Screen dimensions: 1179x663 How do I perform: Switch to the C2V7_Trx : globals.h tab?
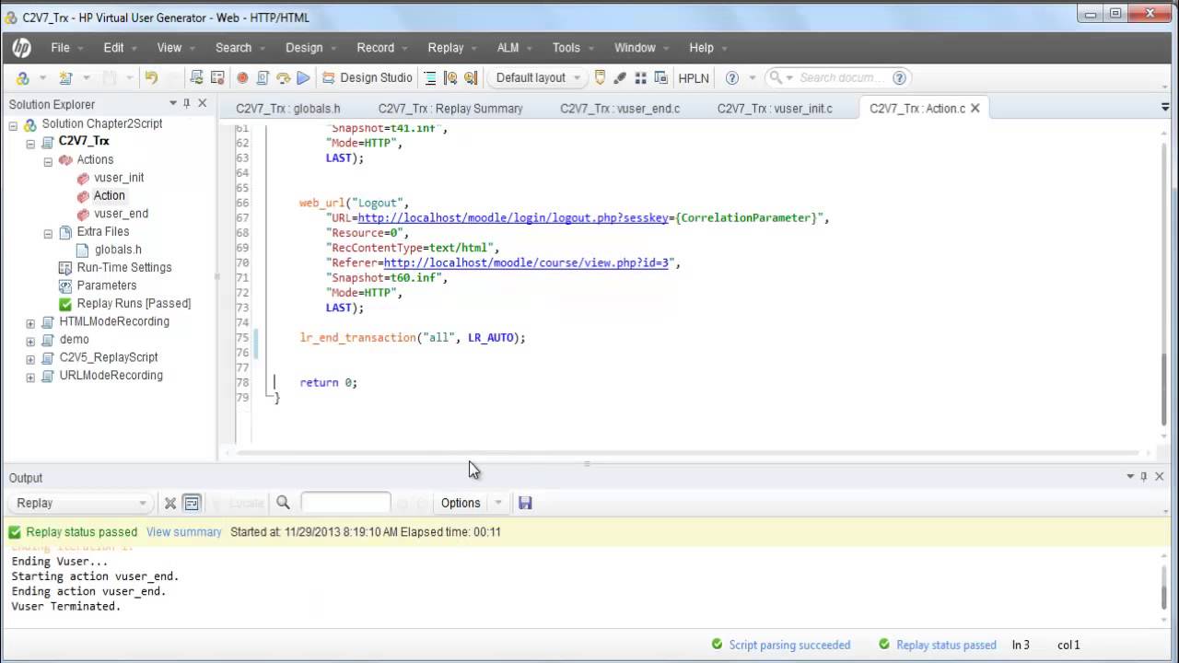point(288,109)
